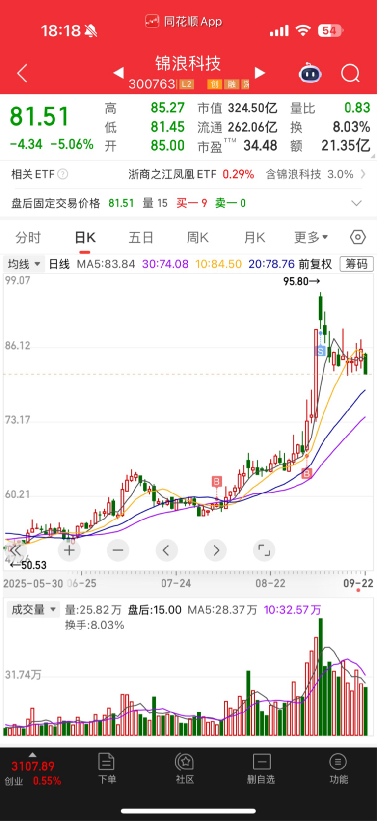Open the 更多 more periods dropdown
Screen dimensions: 377x821
click(311, 238)
